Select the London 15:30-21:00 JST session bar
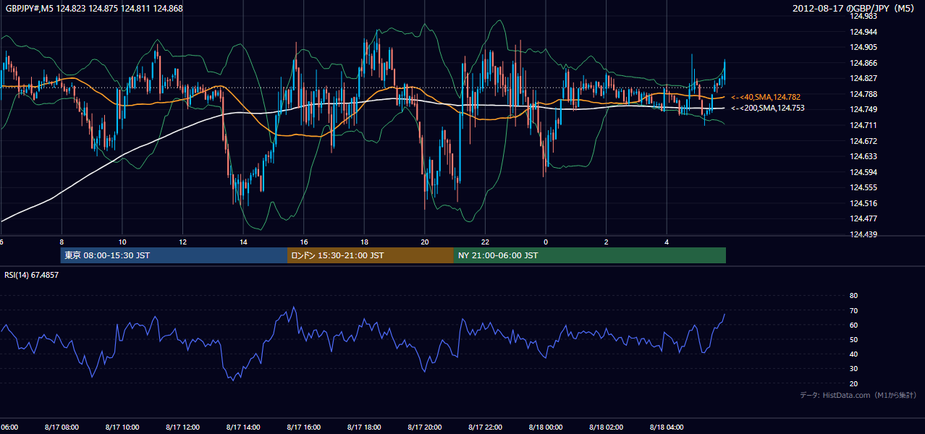The height and width of the screenshot is (434, 925). 371,255
